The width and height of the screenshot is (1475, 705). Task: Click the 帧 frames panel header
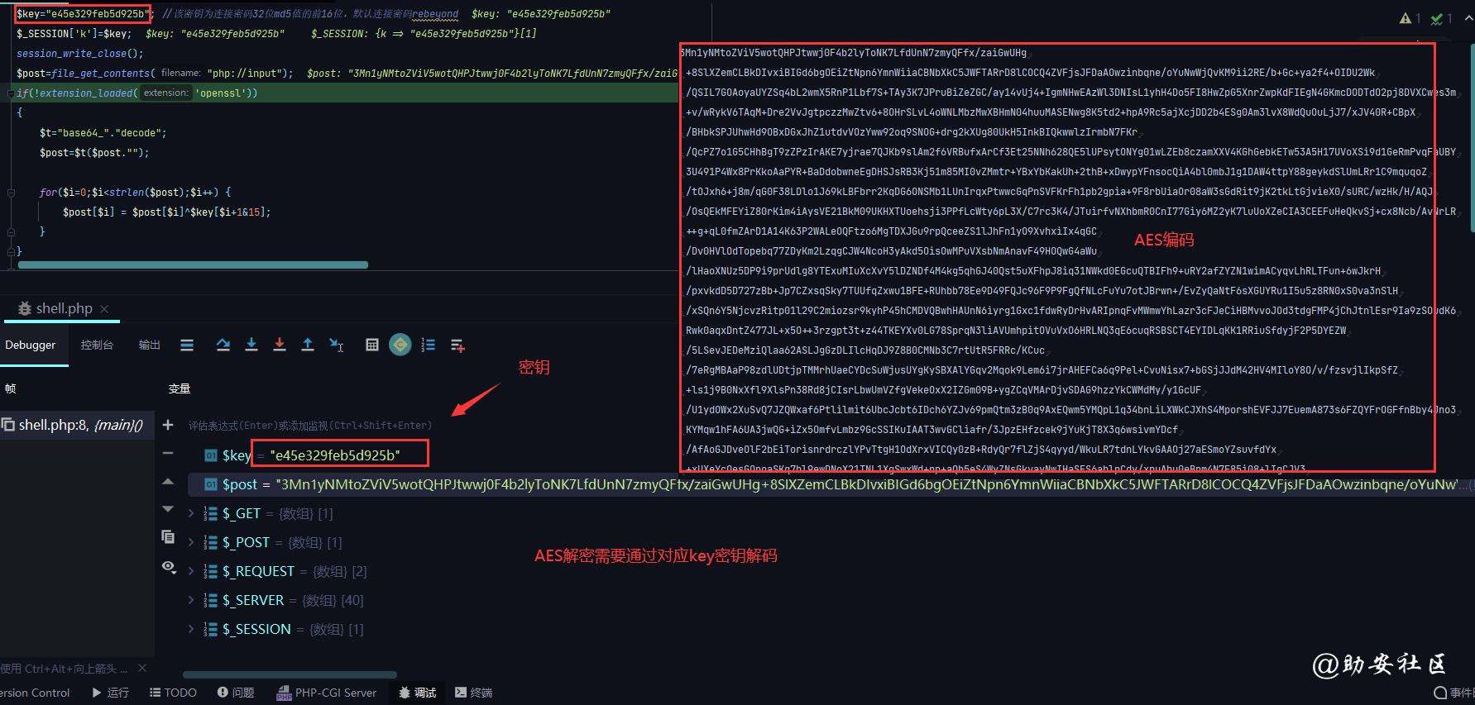[x=10, y=388]
